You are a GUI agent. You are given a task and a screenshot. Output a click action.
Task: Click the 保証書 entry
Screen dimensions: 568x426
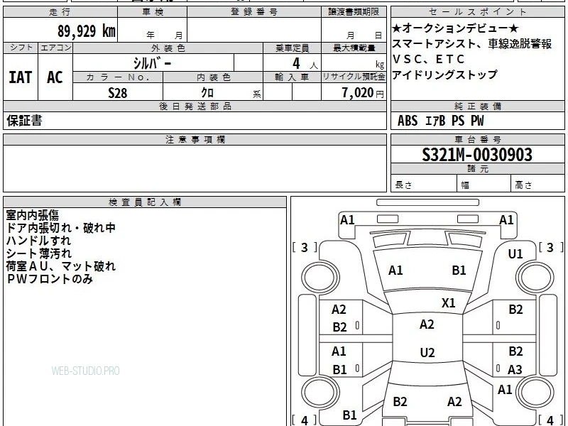click(24, 120)
